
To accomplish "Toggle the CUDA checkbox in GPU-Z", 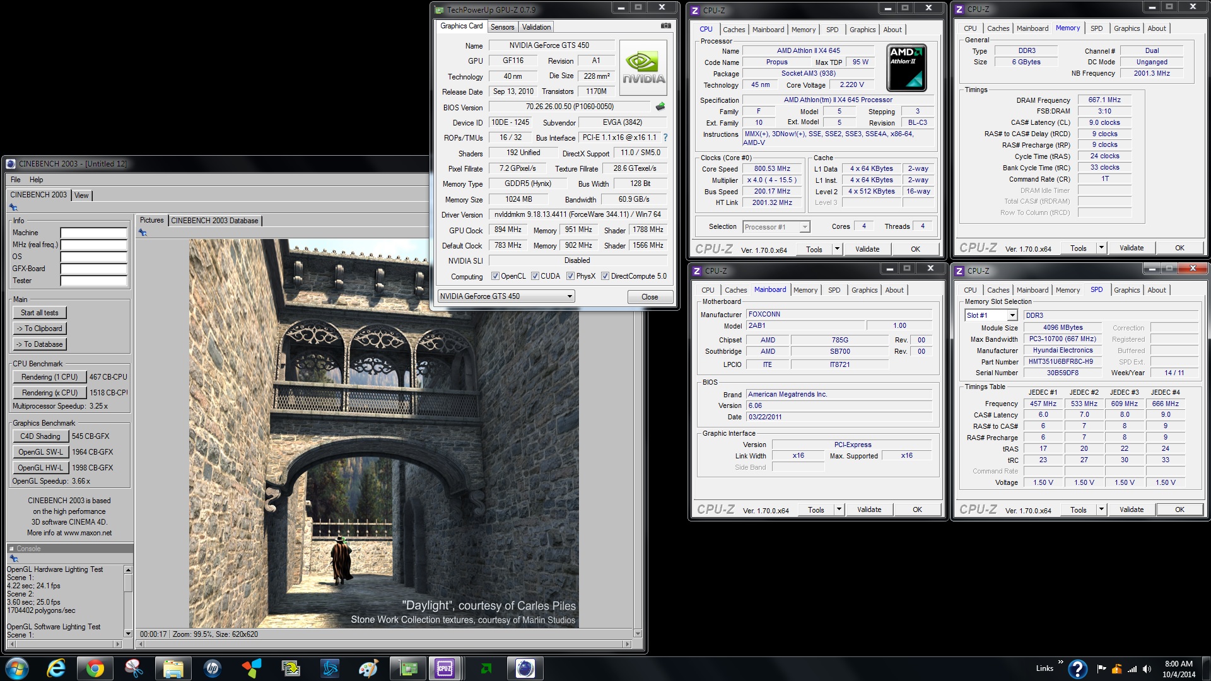I will point(535,276).
